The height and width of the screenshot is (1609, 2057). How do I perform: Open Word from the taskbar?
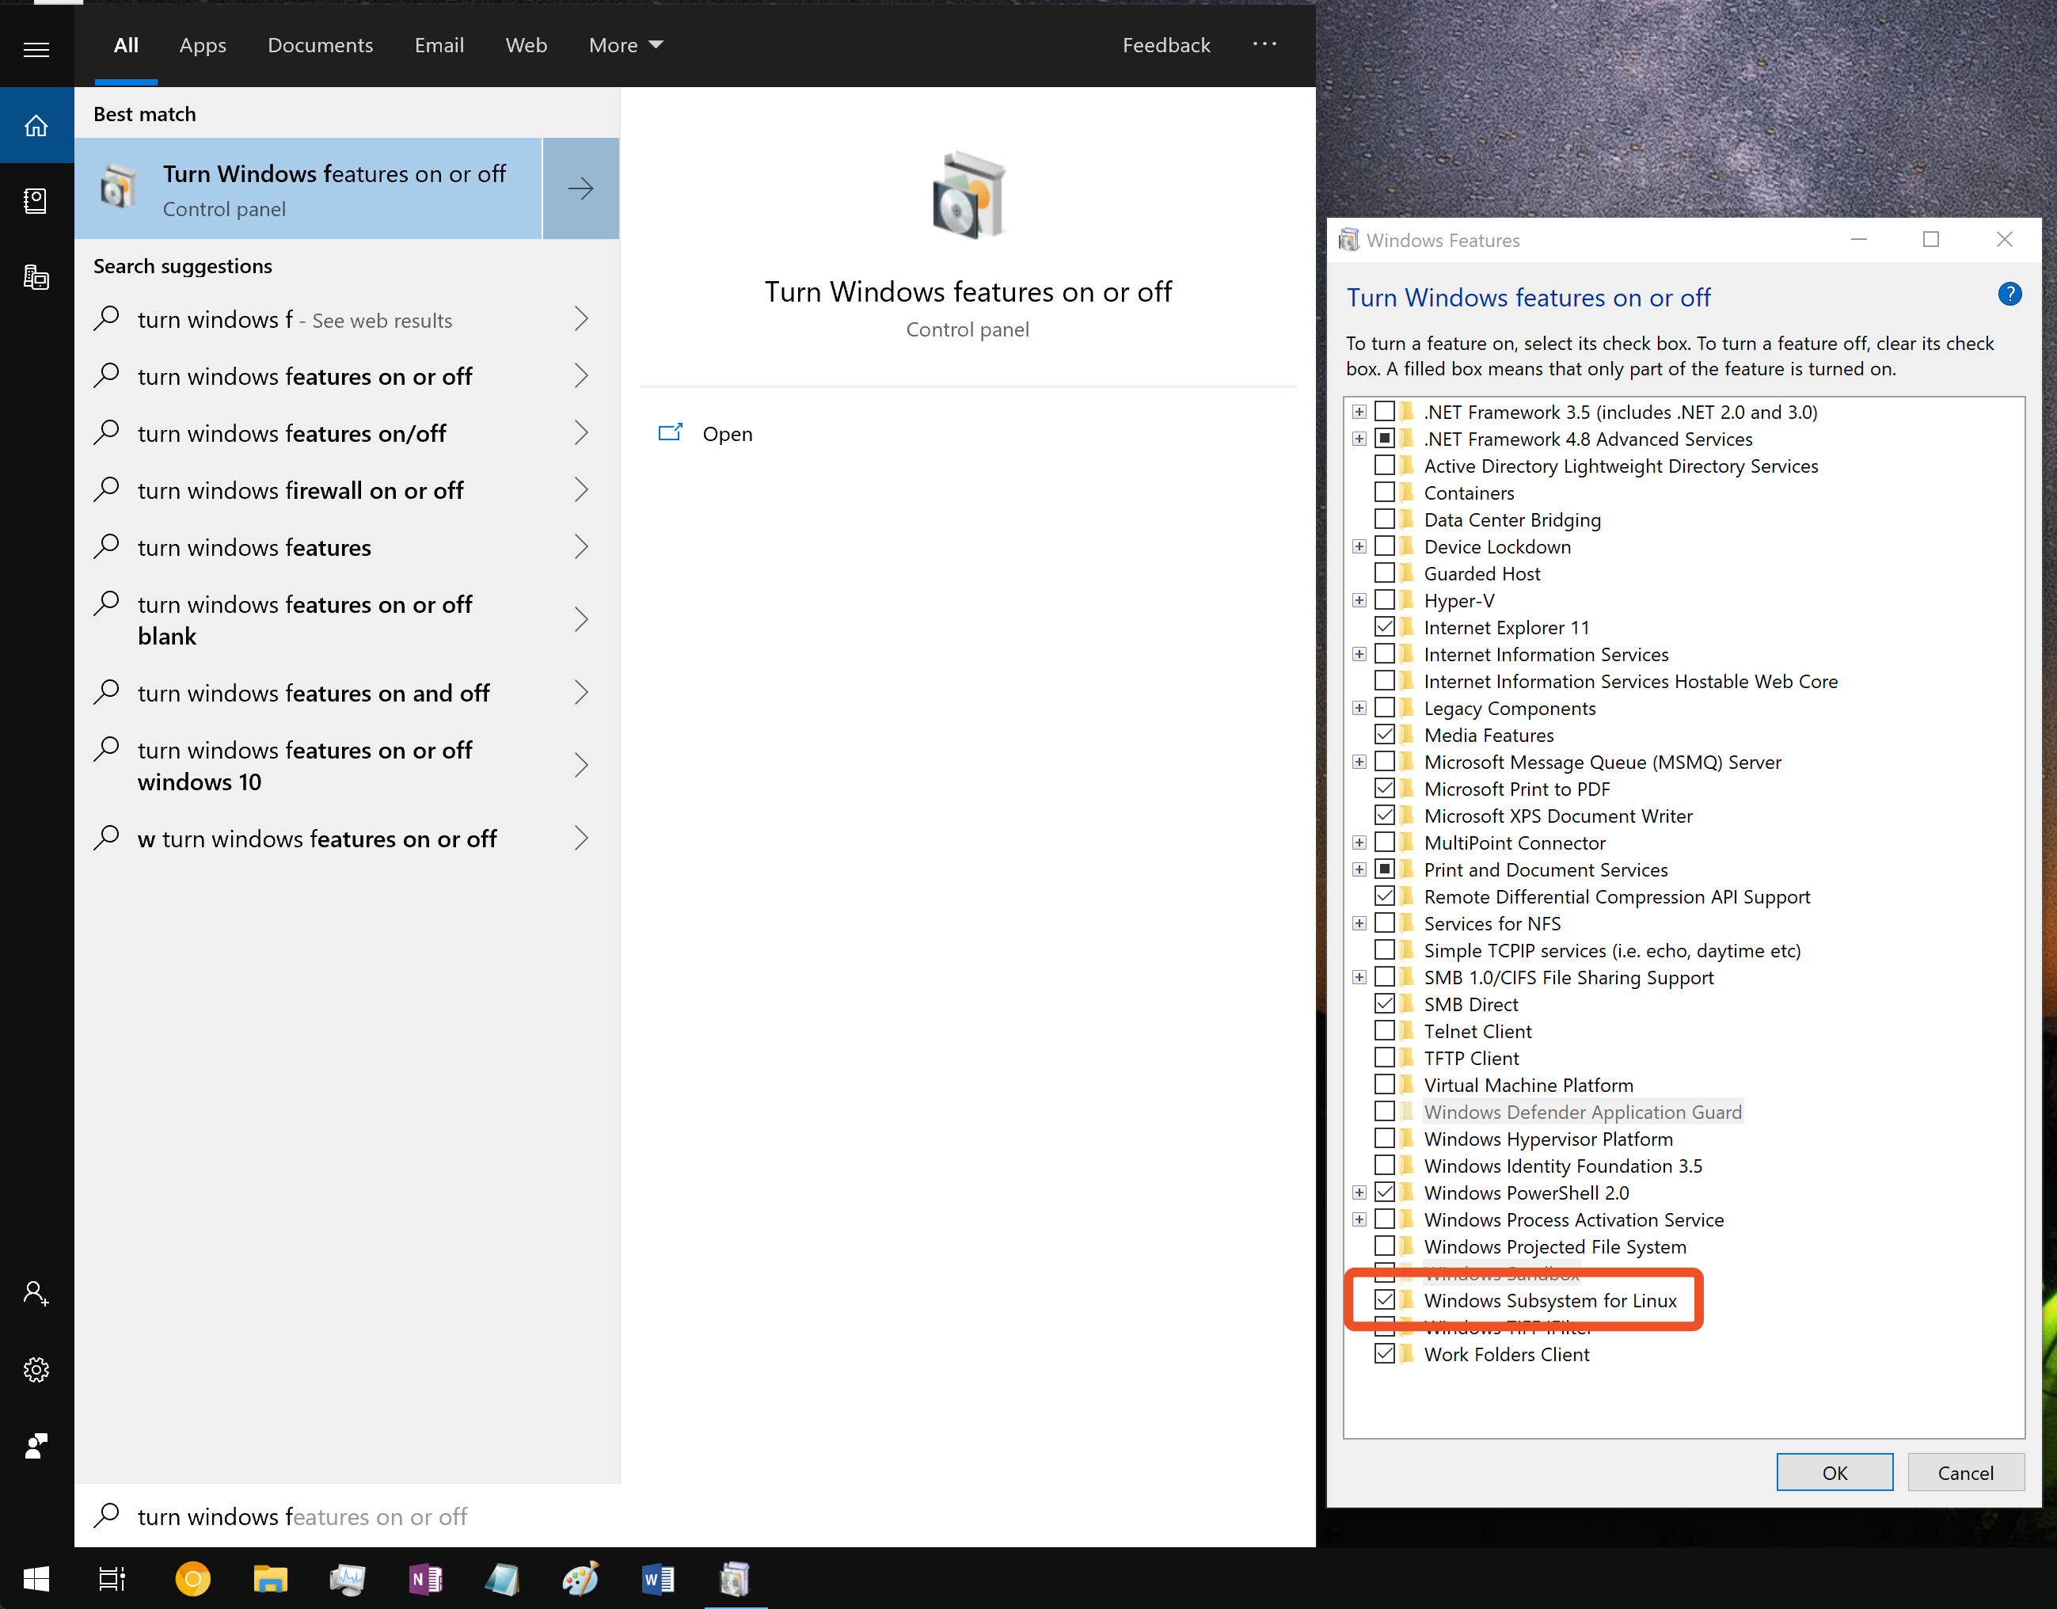[x=657, y=1578]
